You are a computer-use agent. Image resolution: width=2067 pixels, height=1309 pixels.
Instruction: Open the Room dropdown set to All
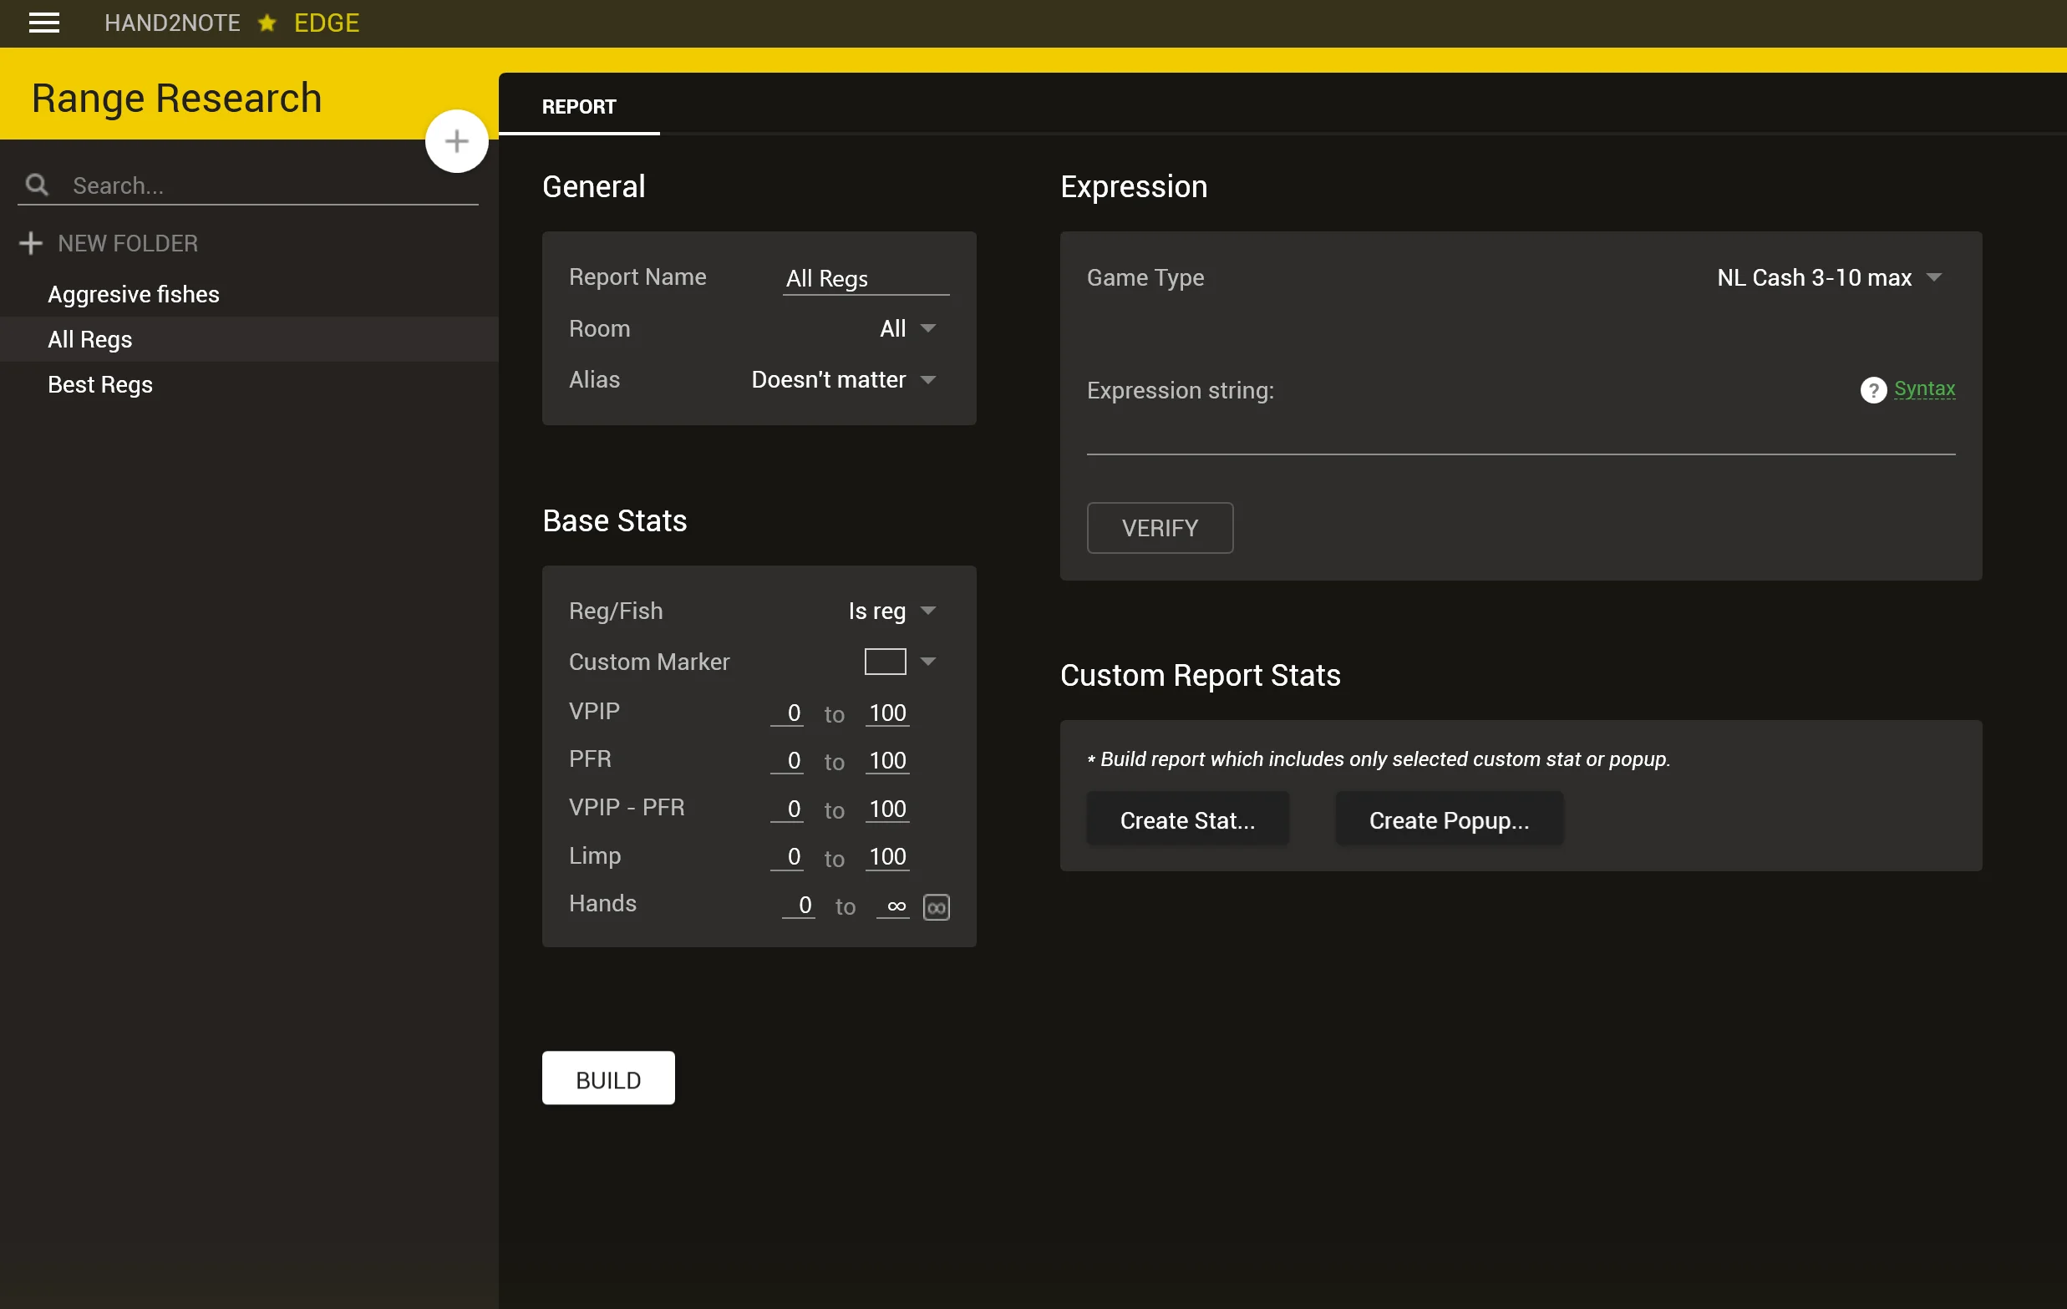(x=907, y=329)
